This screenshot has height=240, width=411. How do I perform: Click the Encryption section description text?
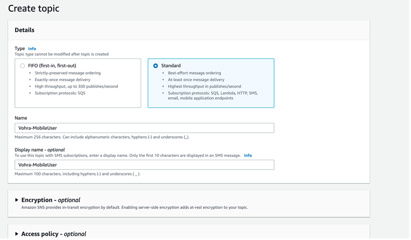coord(134,207)
